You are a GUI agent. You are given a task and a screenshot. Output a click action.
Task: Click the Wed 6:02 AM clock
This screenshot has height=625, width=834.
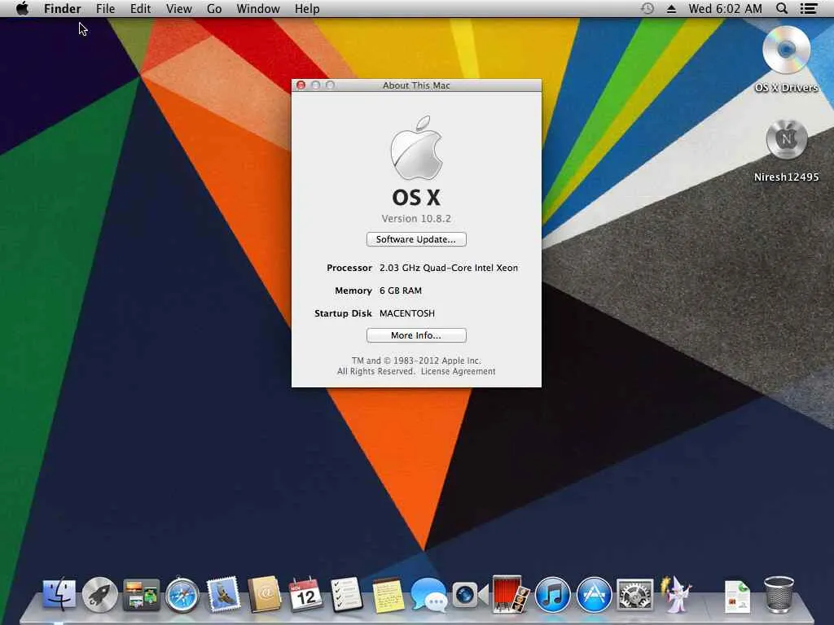pos(725,9)
